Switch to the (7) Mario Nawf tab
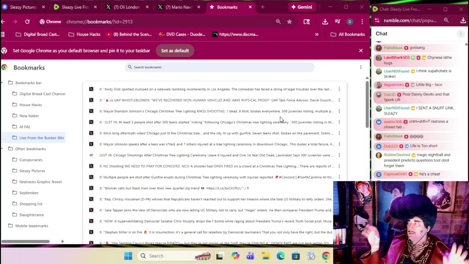The image size is (469, 264). pos(179,7)
